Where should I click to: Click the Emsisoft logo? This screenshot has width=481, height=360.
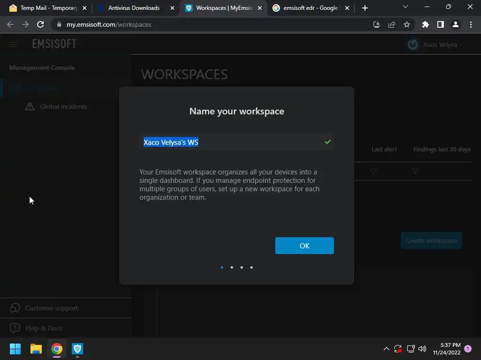54,44
